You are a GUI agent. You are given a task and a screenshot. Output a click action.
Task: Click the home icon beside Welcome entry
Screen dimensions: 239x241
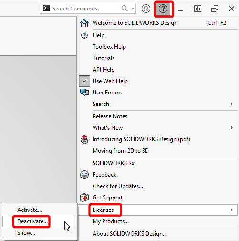(x=84, y=23)
